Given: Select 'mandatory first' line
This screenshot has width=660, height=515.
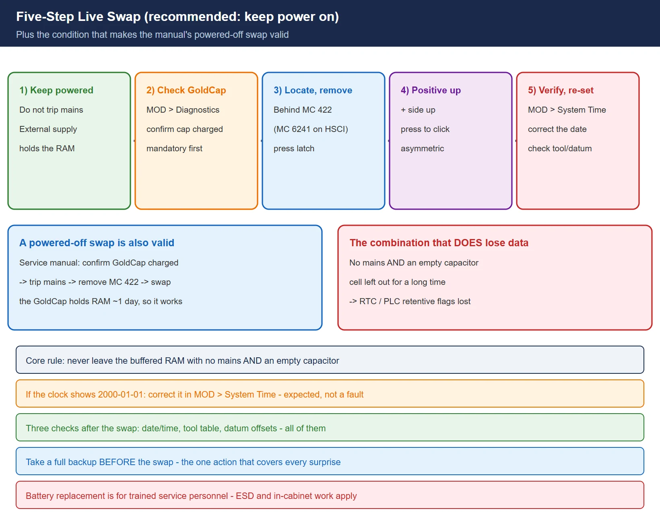Looking at the screenshot, I should tap(174, 148).
